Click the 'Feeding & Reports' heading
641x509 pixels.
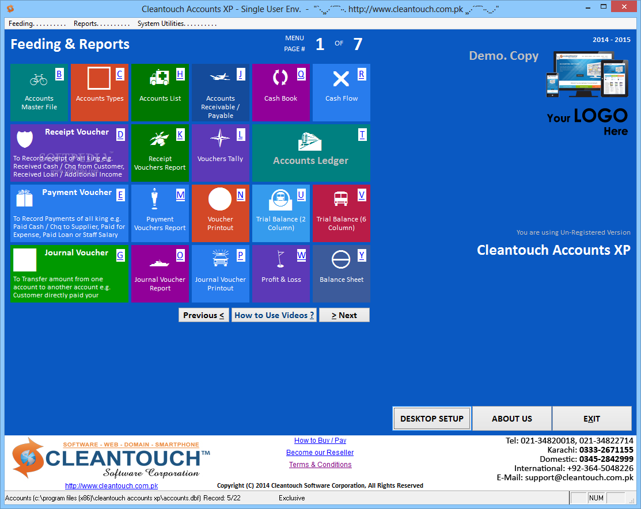70,44
